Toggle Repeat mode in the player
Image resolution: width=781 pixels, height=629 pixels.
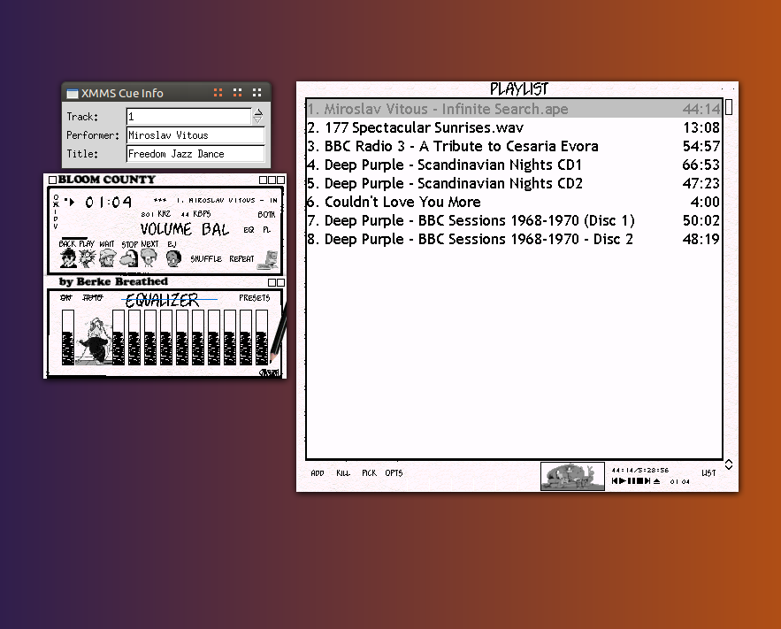pos(241,259)
